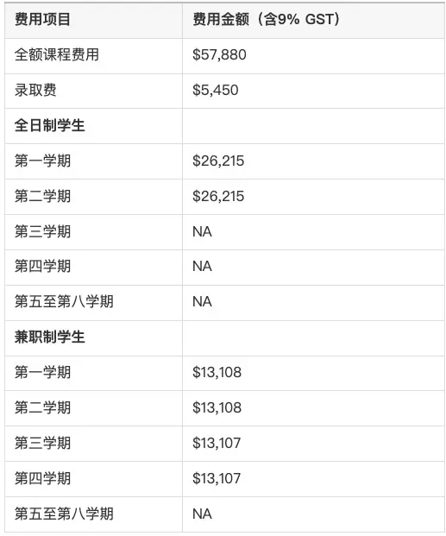Viewport: 446px width, 536px height.
Task: Click the 费用项目 column header
Action: coord(42,19)
